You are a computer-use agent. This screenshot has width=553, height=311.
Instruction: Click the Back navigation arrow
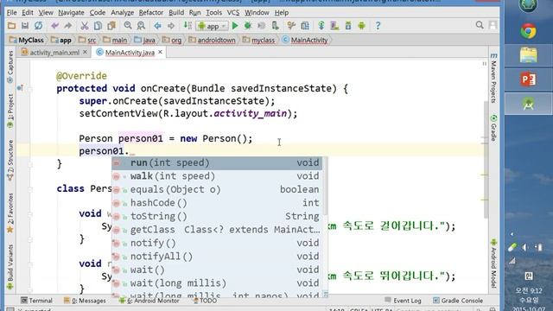tap(157, 26)
